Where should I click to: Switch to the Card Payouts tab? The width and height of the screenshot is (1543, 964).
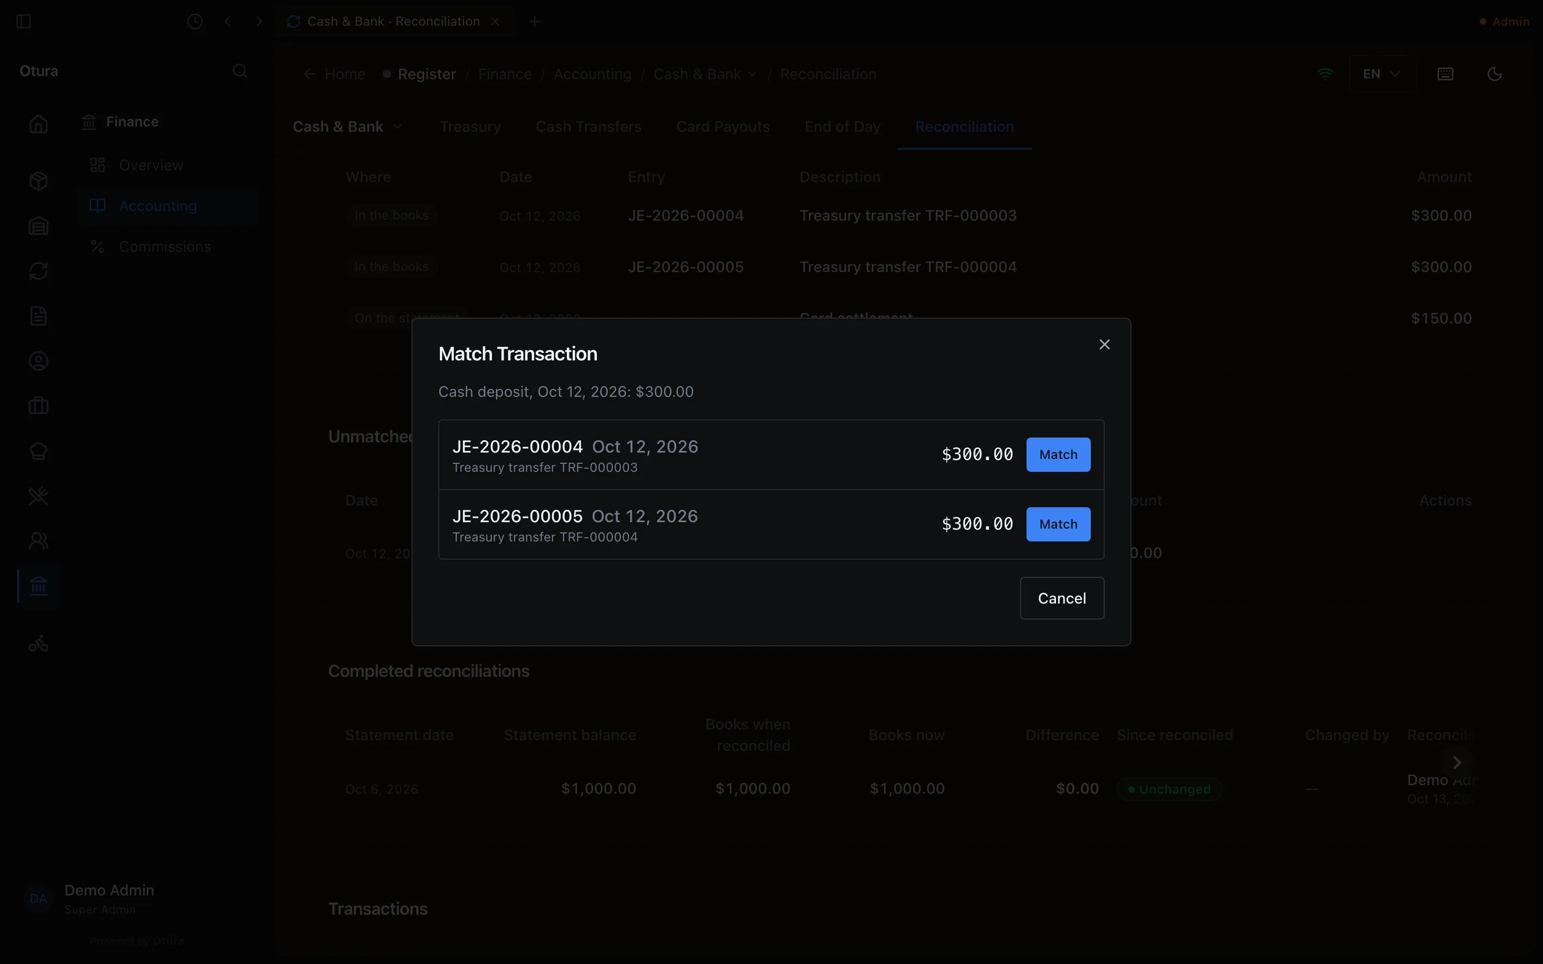pyautogui.click(x=723, y=127)
